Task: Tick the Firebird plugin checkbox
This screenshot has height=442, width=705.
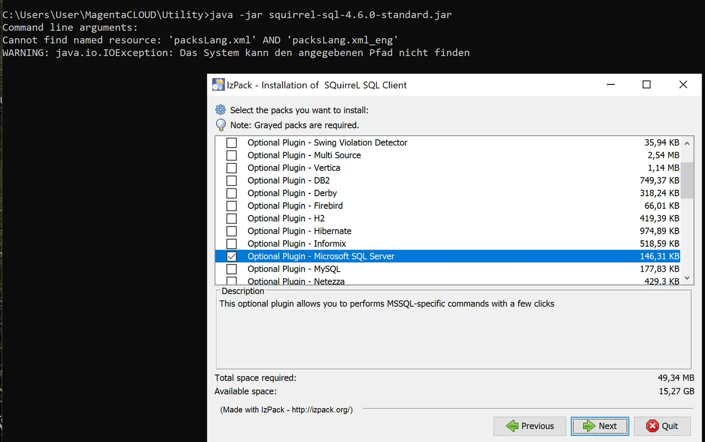Action: pos(232,206)
